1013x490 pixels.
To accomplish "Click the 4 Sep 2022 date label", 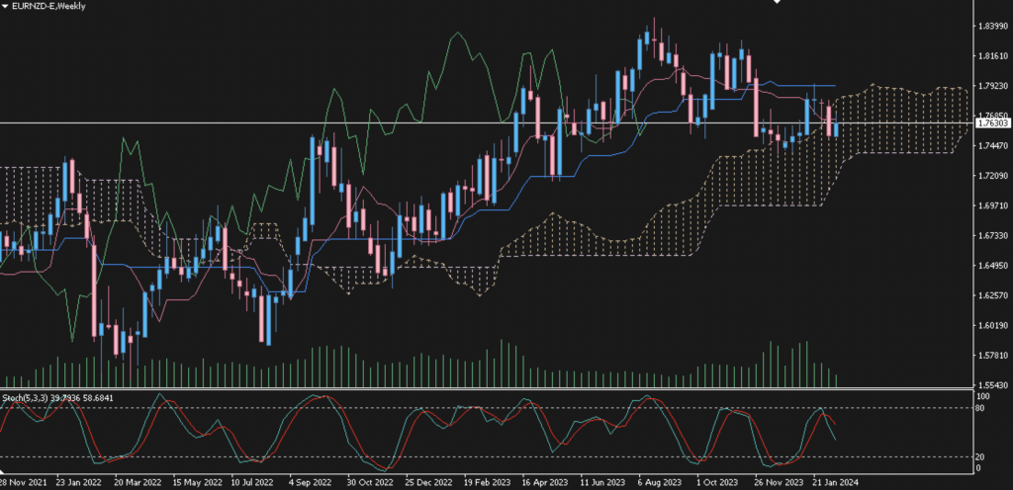I will click(x=310, y=482).
